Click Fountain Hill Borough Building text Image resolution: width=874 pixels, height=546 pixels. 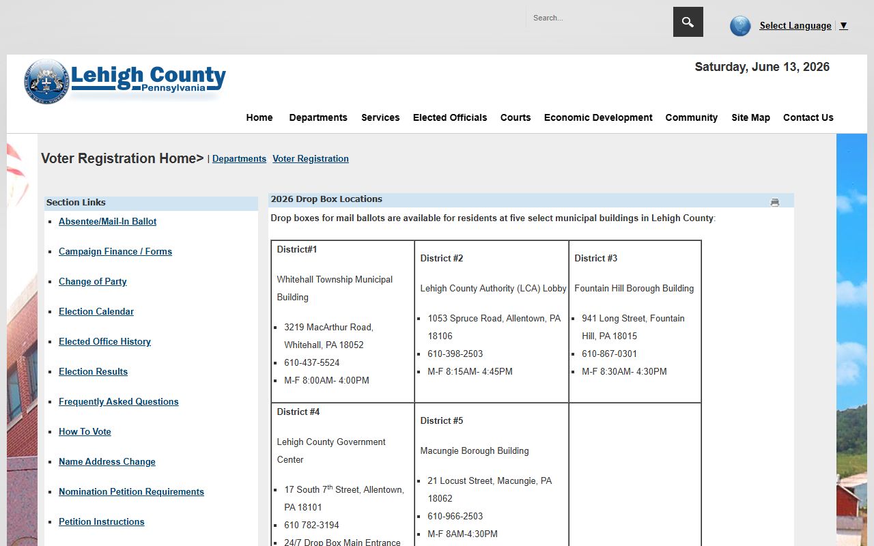point(634,288)
